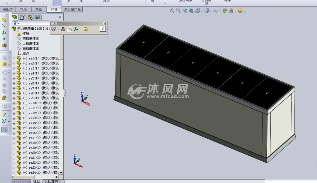Switch to the 布局 tab
The width and height of the screenshot is (317, 183).
tap(23, 9)
